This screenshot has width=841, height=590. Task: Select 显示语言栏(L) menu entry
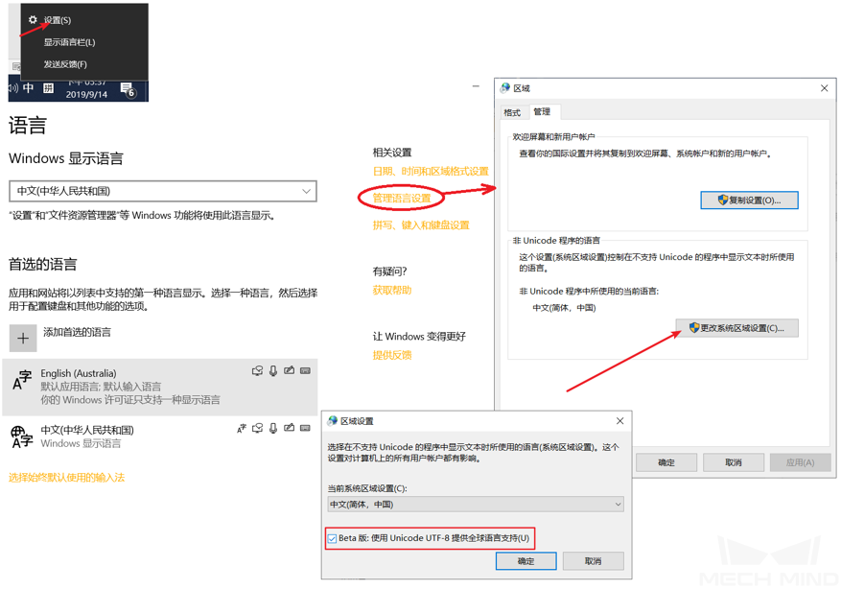69,42
